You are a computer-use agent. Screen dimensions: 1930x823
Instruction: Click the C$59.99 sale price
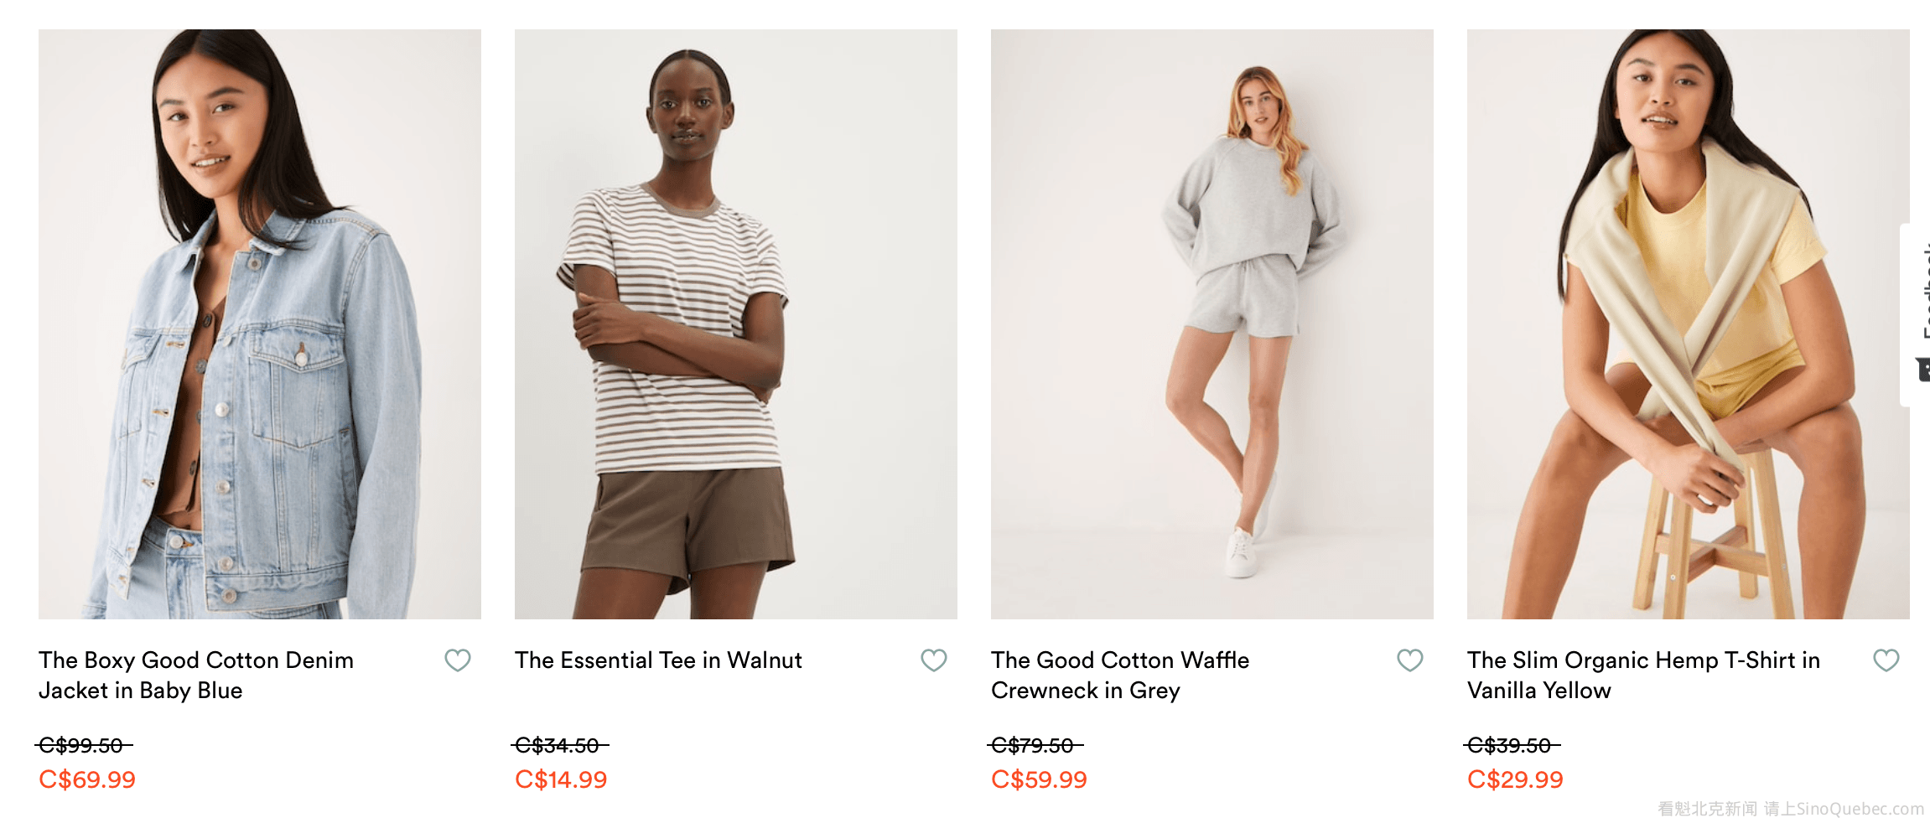(1039, 779)
